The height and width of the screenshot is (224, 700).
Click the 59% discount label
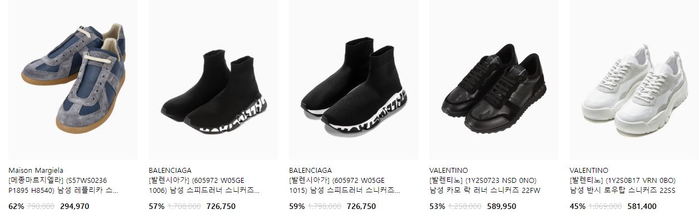[x=297, y=206]
